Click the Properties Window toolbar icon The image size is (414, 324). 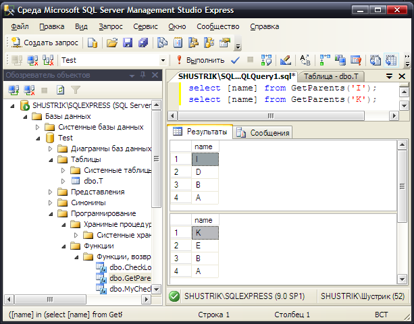tap(225, 43)
